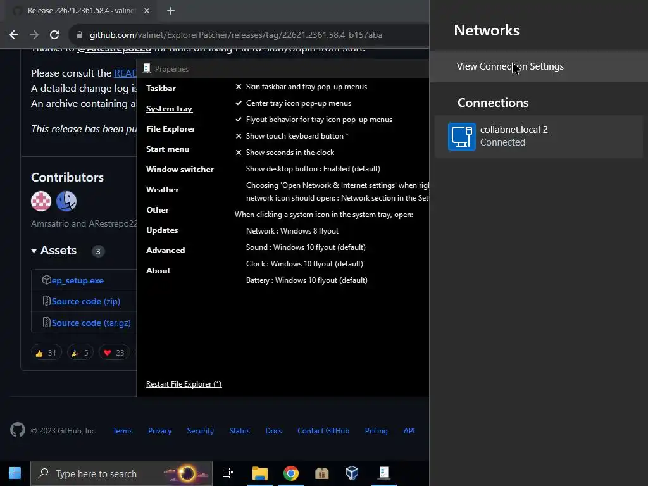The image size is (648, 486).
Task: Select the collabnet.local 2 connection
Action: point(539,136)
